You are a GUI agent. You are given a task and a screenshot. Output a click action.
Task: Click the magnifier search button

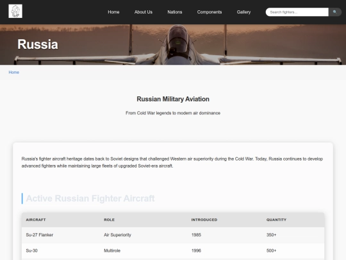coord(334,12)
